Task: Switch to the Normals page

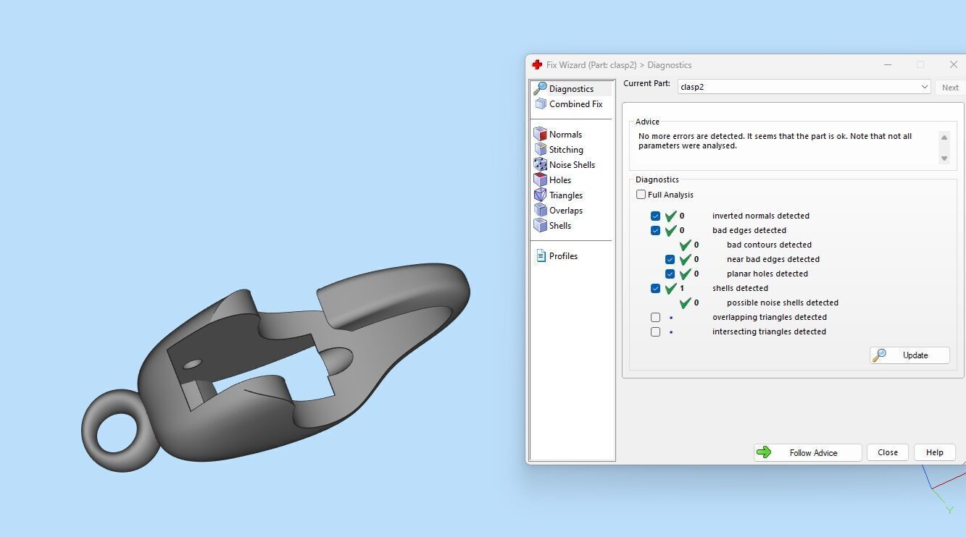Action: 565,135
